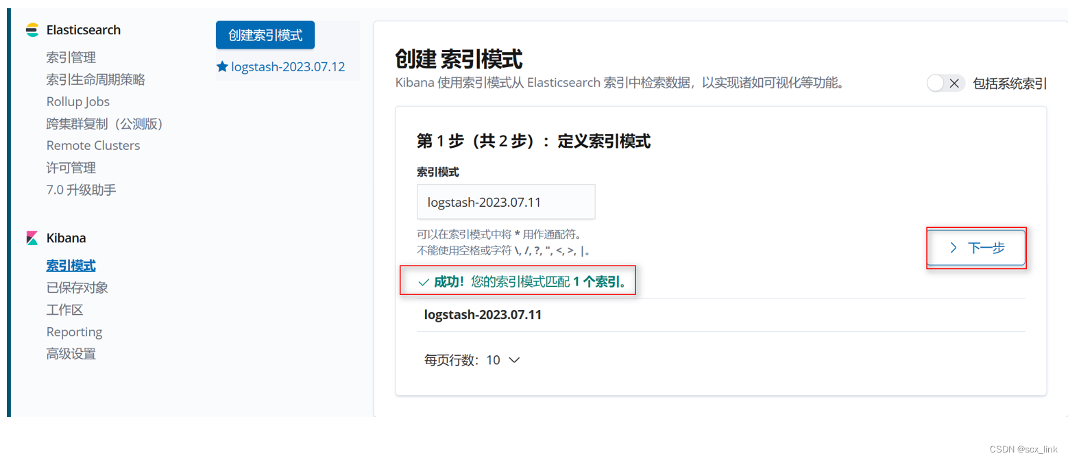This screenshot has width=1068, height=460.
Task: Click the Kibana logo icon
Action: 32,238
